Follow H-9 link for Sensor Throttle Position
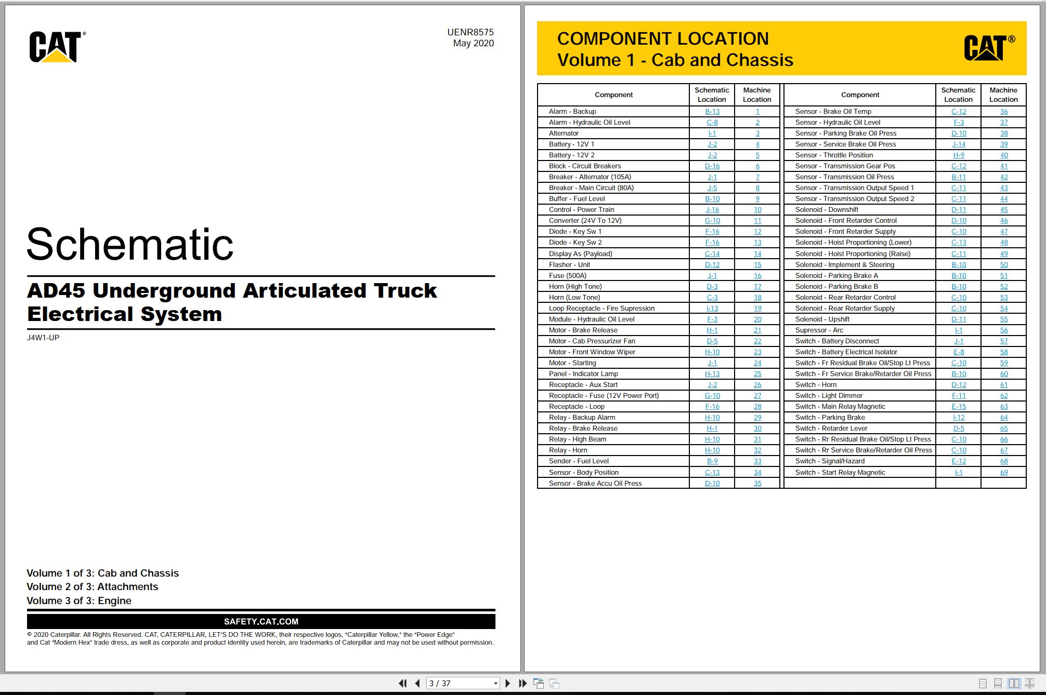 pos(959,155)
